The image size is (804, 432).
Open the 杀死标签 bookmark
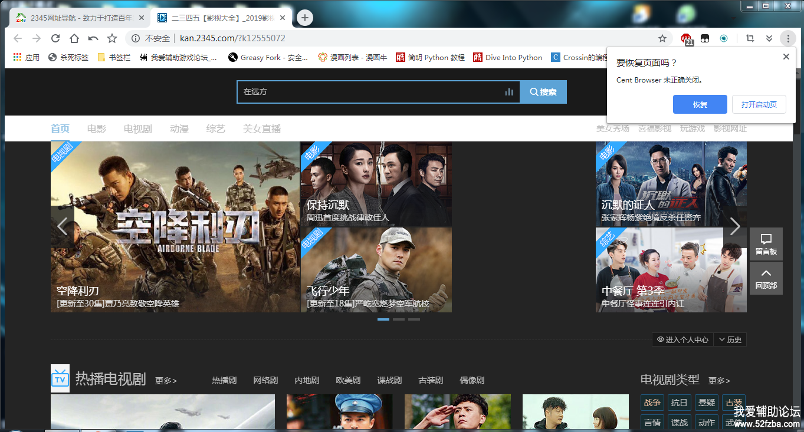[68, 57]
